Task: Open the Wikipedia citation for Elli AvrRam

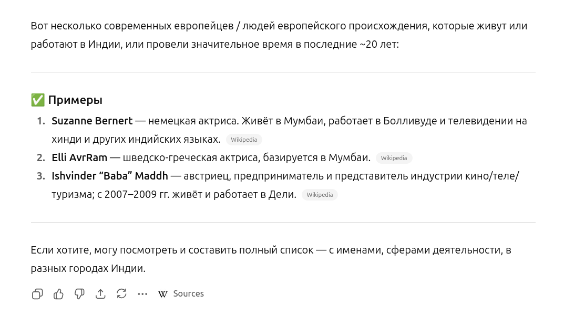Action: 394,158
